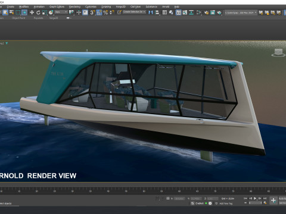Image resolution: width=286 pixels, height=214 pixels.
Task: Open the reference coordinate system dropdown
Action: click(61, 12)
